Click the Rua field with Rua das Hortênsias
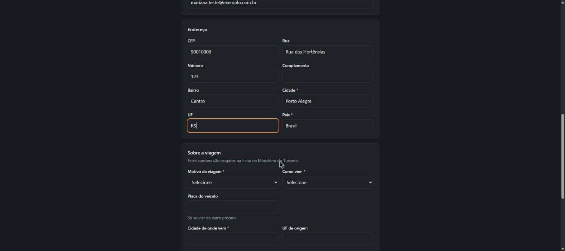This screenshot has height=251, width=565. (328, 52)
